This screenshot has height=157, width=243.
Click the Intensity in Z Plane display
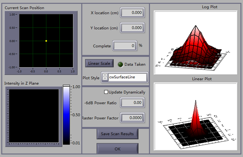(34, 117)
